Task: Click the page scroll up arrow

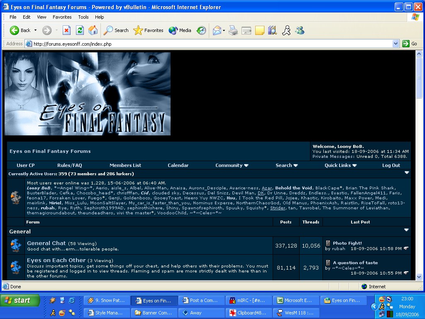Action: pyautogui.click(x=419, y=54)
